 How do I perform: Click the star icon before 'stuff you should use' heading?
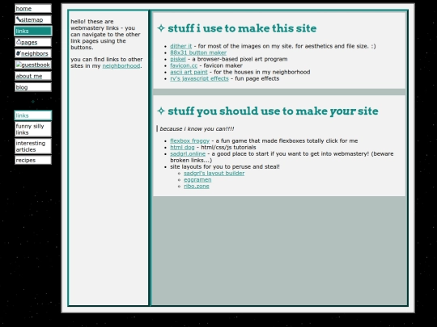coord(161,111)
